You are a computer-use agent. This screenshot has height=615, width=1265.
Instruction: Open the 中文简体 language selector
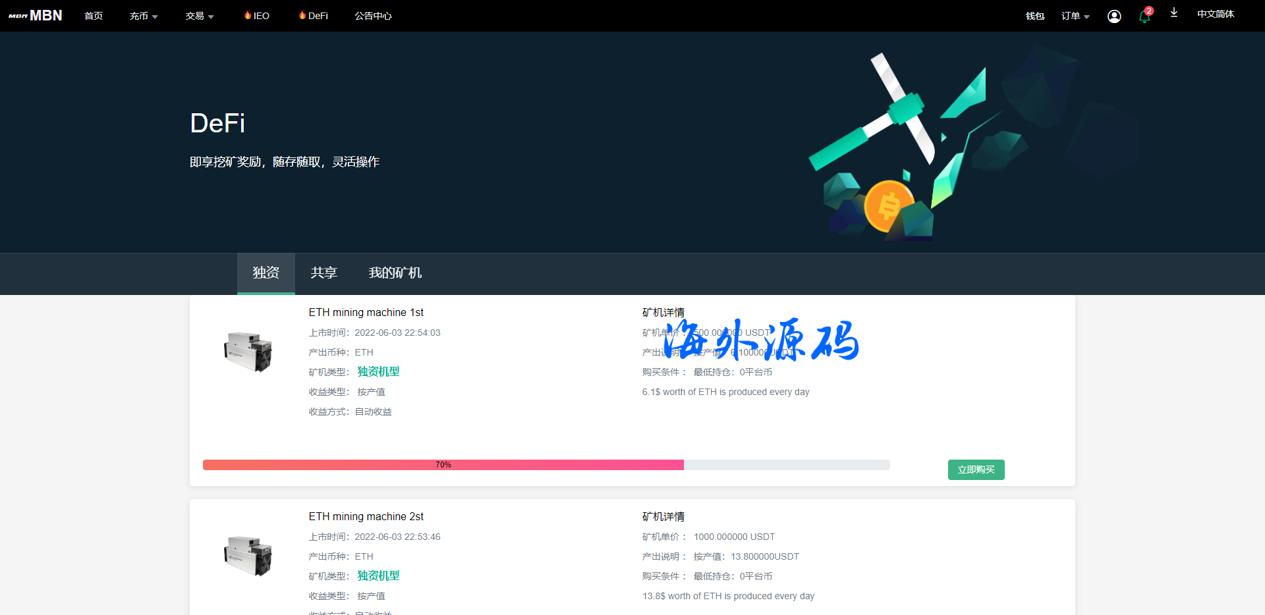[1216, 14]
